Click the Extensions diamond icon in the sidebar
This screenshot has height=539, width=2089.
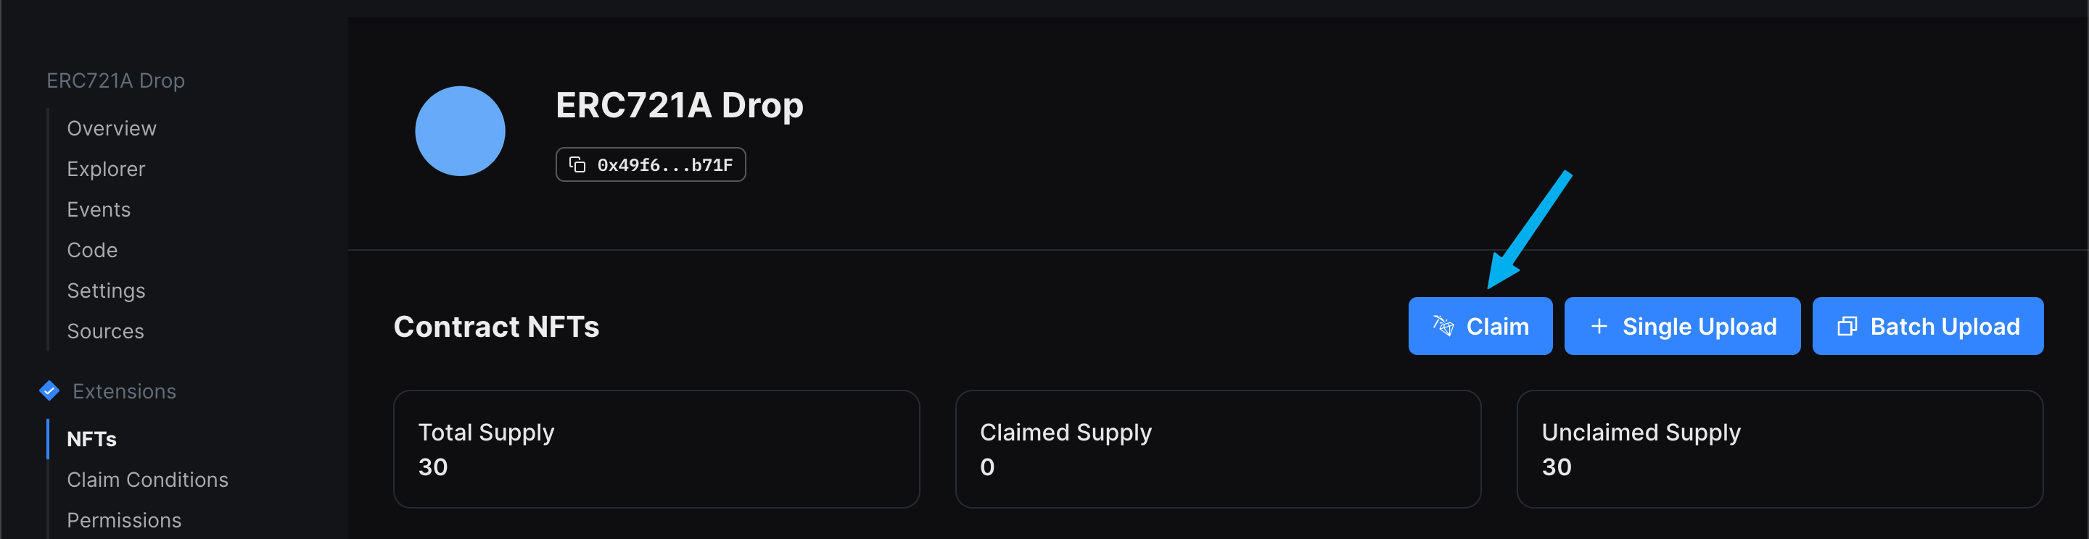coord(49,390)
